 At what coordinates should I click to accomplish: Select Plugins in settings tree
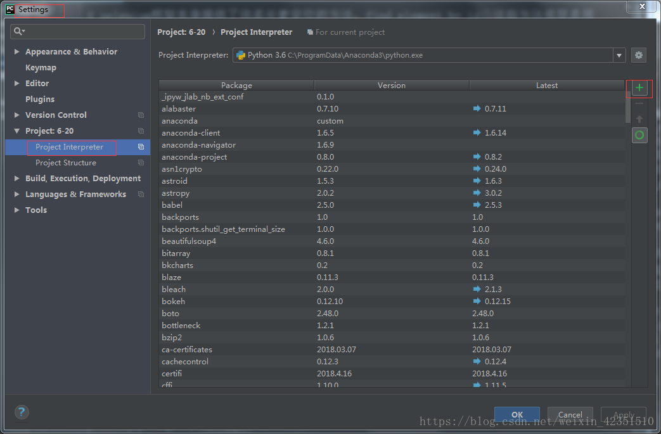[40, 99]
